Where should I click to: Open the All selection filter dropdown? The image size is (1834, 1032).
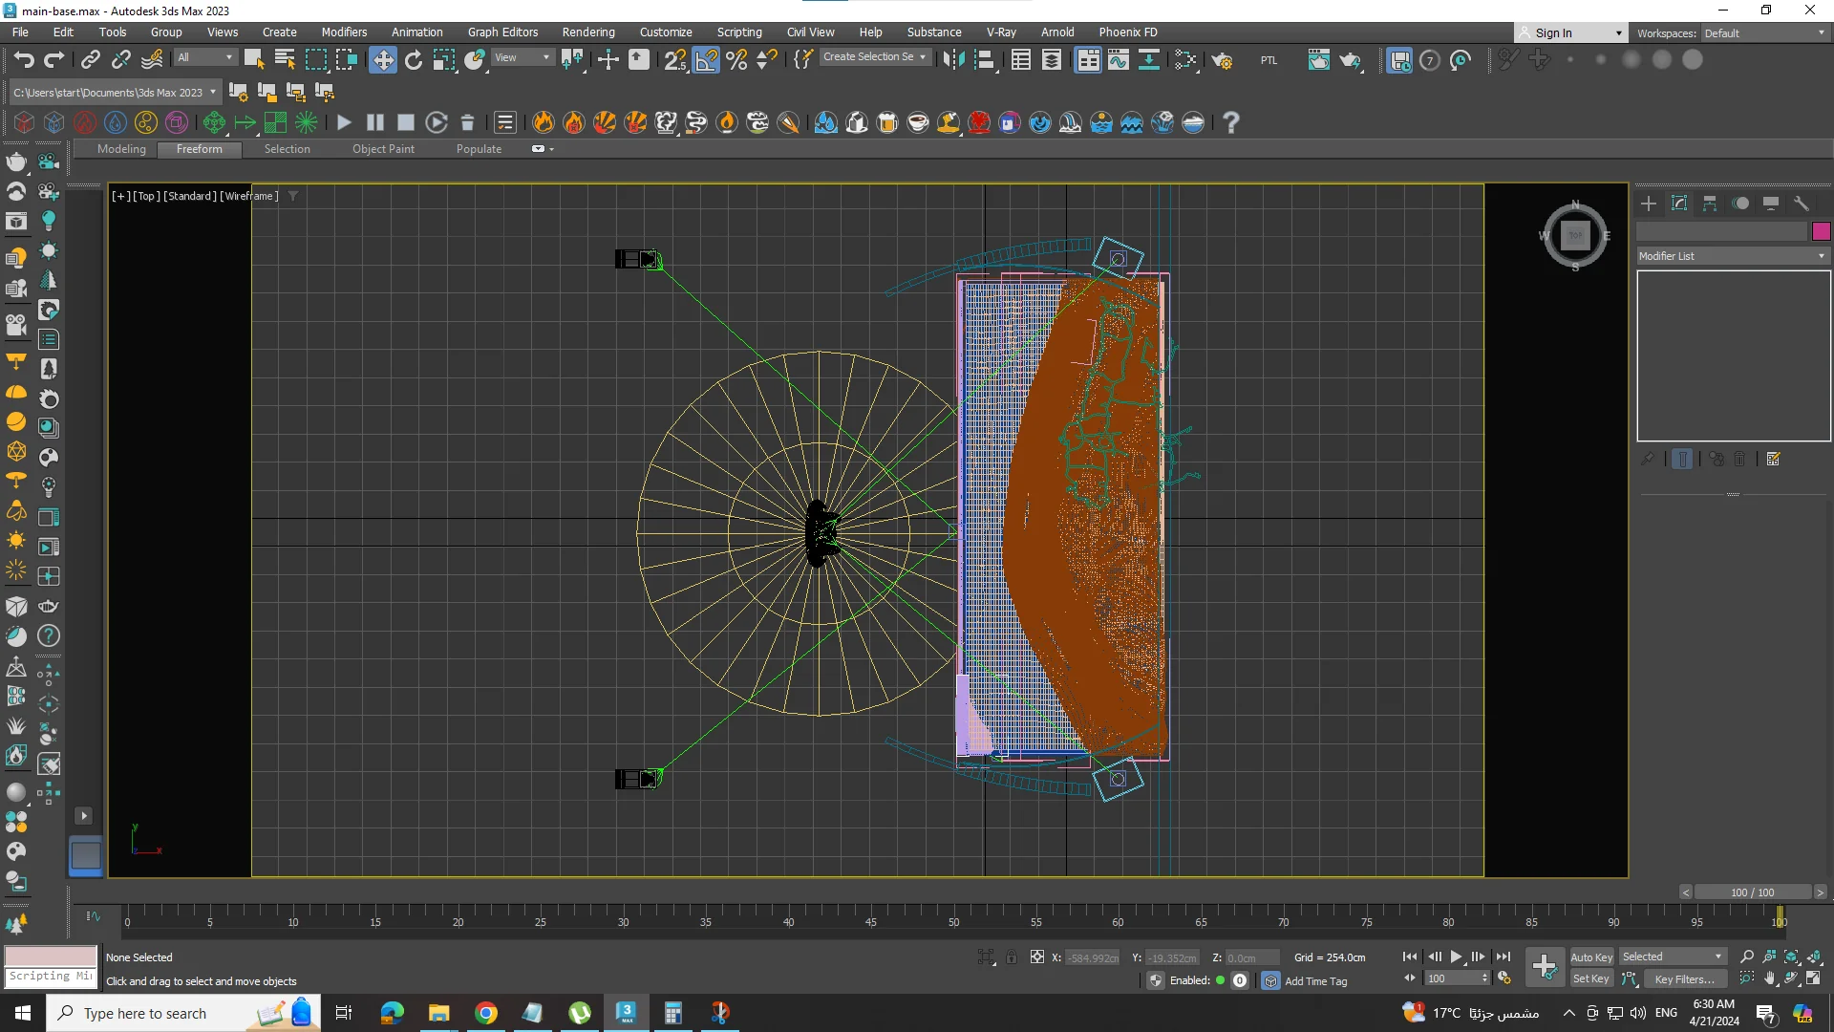coord(204,57)
